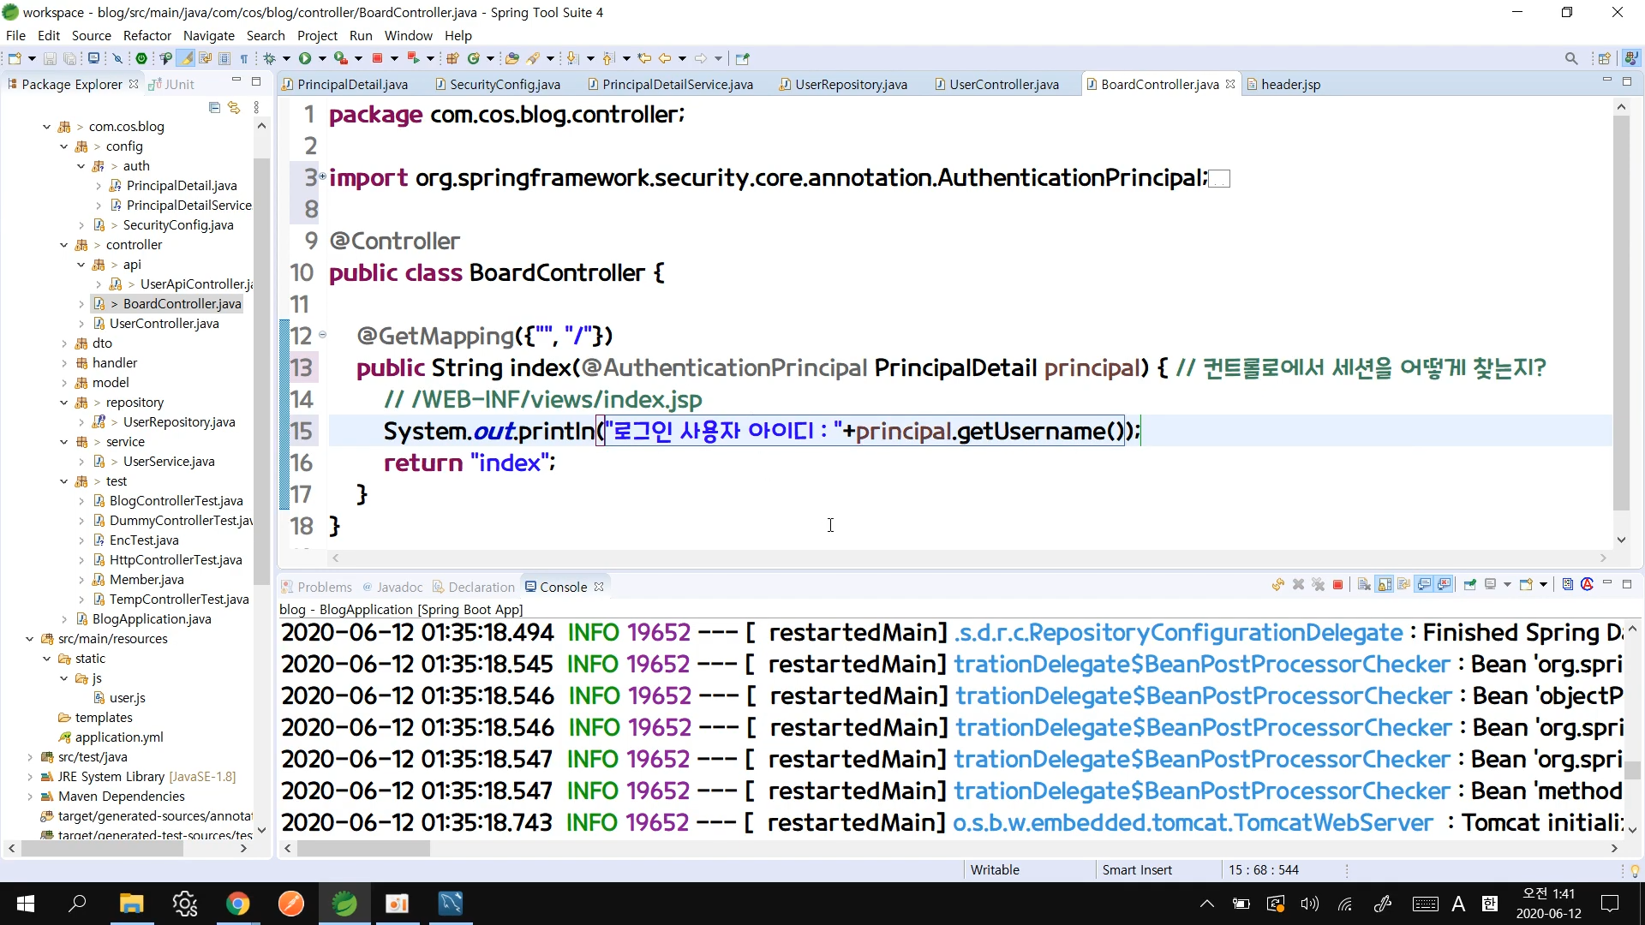Click the console horizontal scrollbar thumb
Image resolution: width=1645 pixels, height=925 pixels.
(363, 848)
